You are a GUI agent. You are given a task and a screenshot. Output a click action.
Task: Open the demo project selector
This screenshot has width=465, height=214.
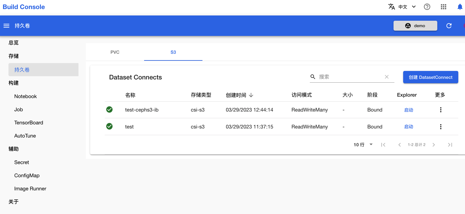[415, 26]
